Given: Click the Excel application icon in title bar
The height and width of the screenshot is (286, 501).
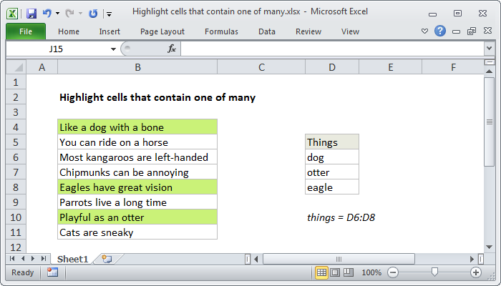Looking at the screenshot, I should 12,14.
